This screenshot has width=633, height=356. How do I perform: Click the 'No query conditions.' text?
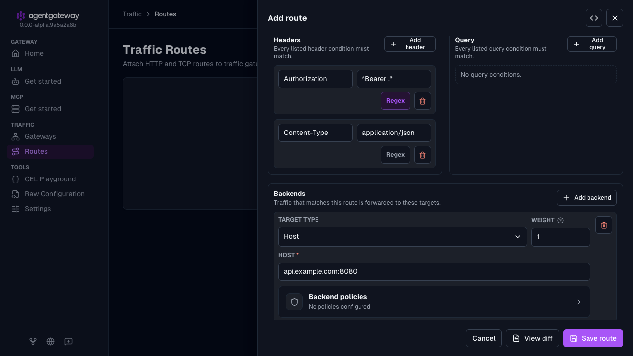coord(491,75)
